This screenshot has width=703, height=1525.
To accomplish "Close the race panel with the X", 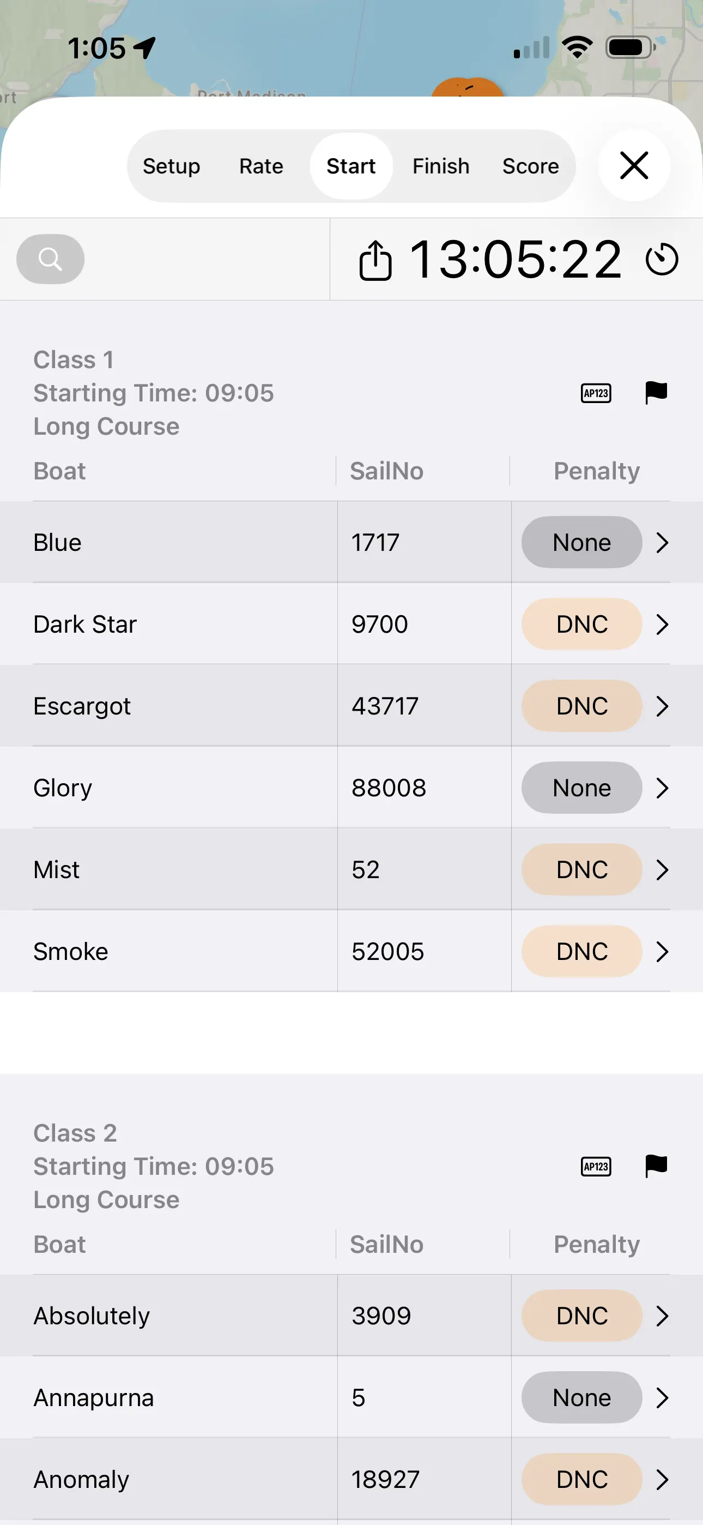I will [634, 165].
